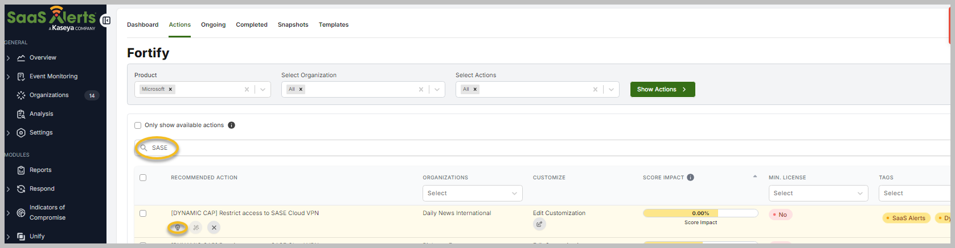Click the magic wand icon in the action row
The height and width of the screenshot is (248, 955).
click(x=196, y=228)
